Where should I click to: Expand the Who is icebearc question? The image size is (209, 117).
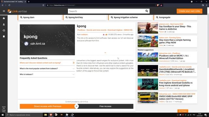47,74
